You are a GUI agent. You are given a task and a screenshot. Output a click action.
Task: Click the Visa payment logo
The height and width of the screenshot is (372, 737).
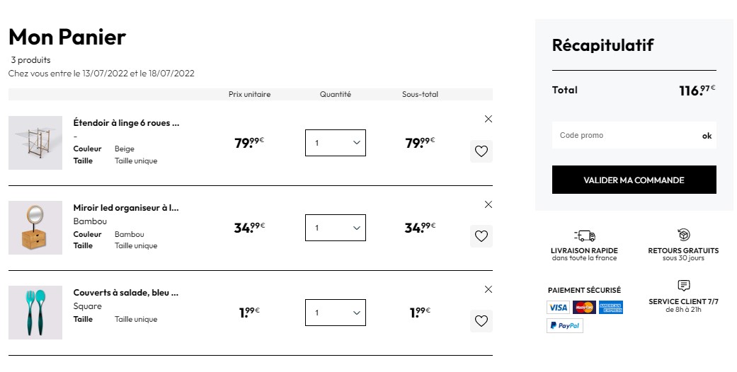558,308
